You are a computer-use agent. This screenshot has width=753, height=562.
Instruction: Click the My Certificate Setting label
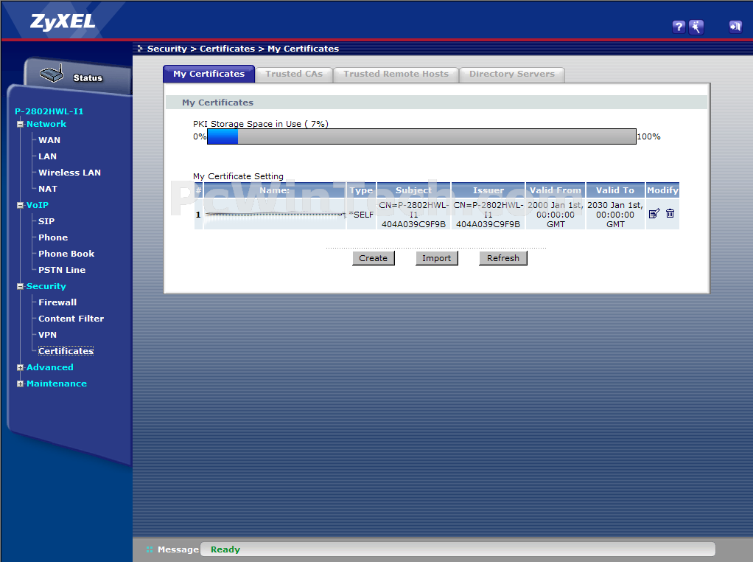238,176
